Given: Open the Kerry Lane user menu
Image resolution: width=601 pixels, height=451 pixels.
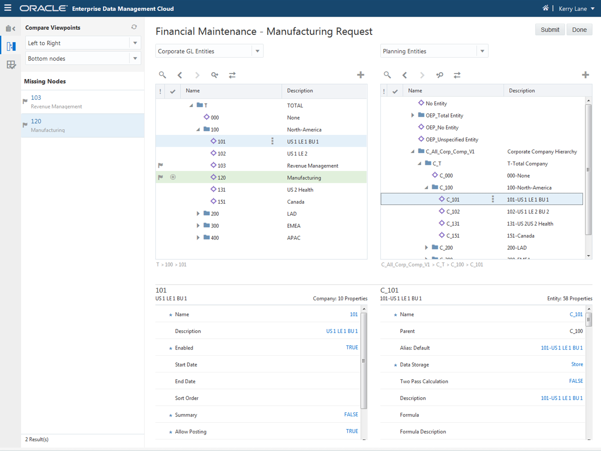Looking at the screenshot, I should tap(577, 8).
